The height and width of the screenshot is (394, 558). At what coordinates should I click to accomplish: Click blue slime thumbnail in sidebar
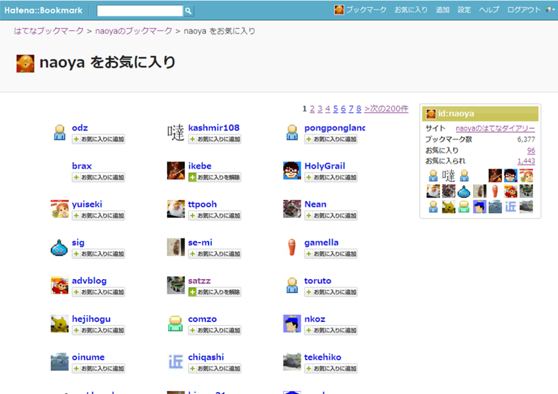(x=464, y=191)
